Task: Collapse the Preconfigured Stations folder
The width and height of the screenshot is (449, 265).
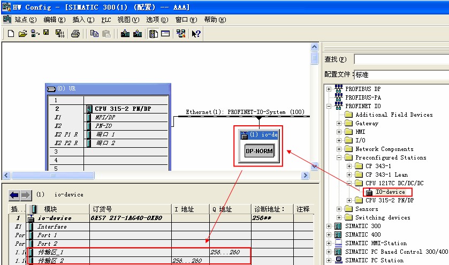Action: click(339, 157)
